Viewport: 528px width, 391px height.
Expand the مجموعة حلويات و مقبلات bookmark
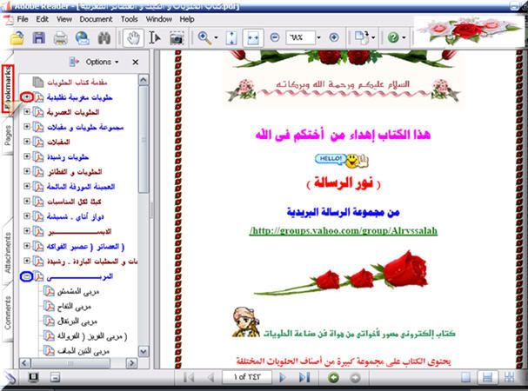coord(27,127)
